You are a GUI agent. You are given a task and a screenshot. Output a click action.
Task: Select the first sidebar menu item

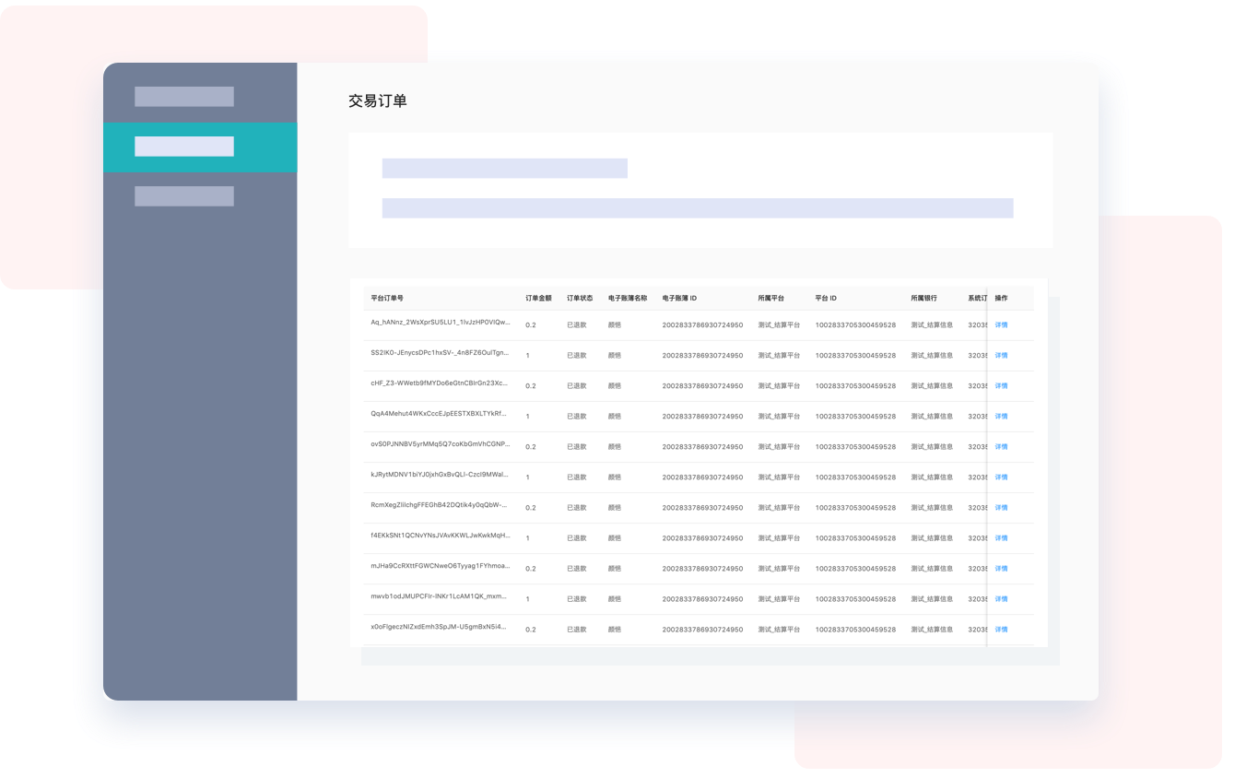[x=184, y=97]
